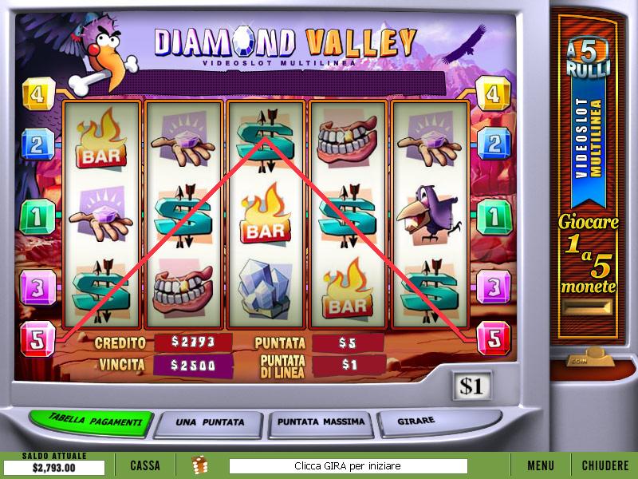Click the purple line 3 gem on right
Screen dimensions: 638x479
[x=494, y=287]
